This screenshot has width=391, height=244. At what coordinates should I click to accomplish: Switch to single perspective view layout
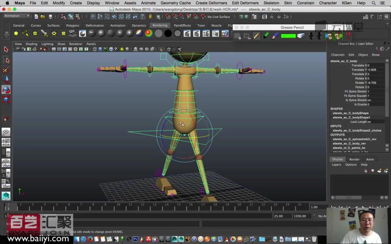click(x=6, y=132)
